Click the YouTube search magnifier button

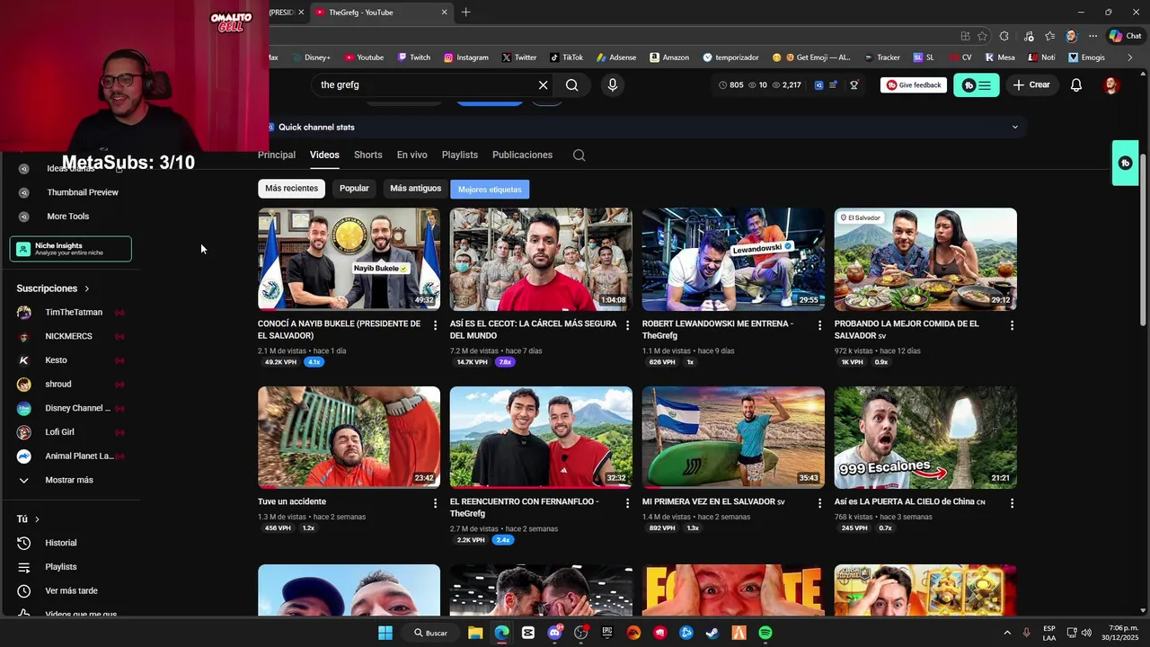(x=571, y=84)
